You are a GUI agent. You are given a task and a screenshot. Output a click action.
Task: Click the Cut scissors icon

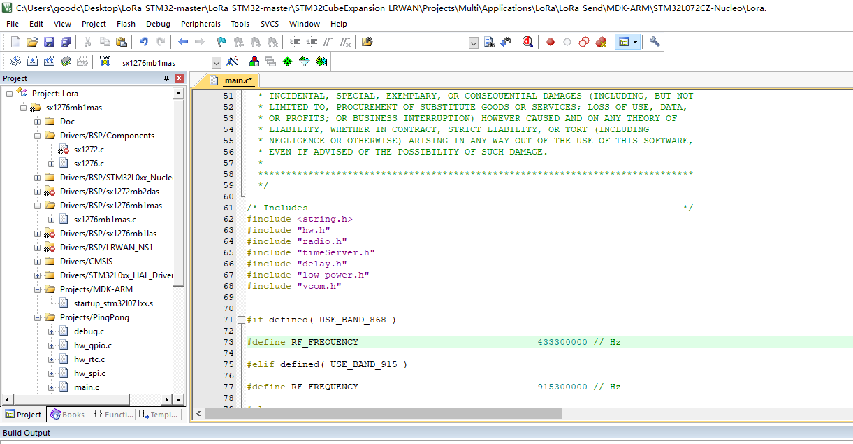click(x=88, y=42)
